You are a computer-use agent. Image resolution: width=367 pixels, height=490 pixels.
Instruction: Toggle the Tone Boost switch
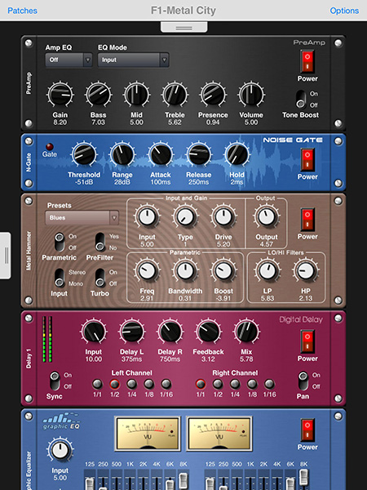pos(301,100)
